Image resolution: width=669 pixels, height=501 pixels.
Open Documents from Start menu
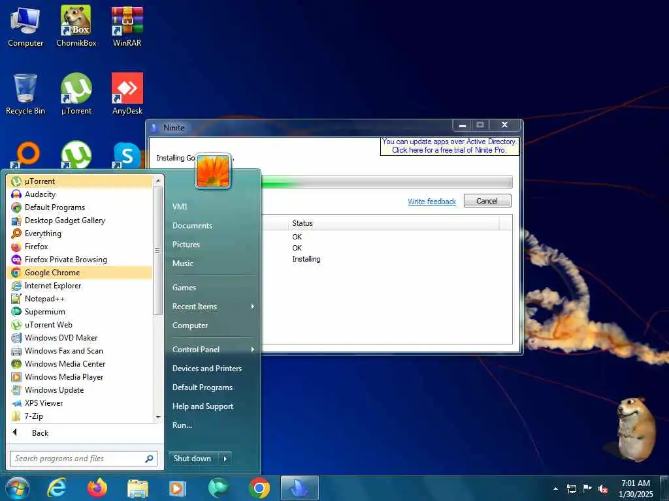[x=214, y=226]
